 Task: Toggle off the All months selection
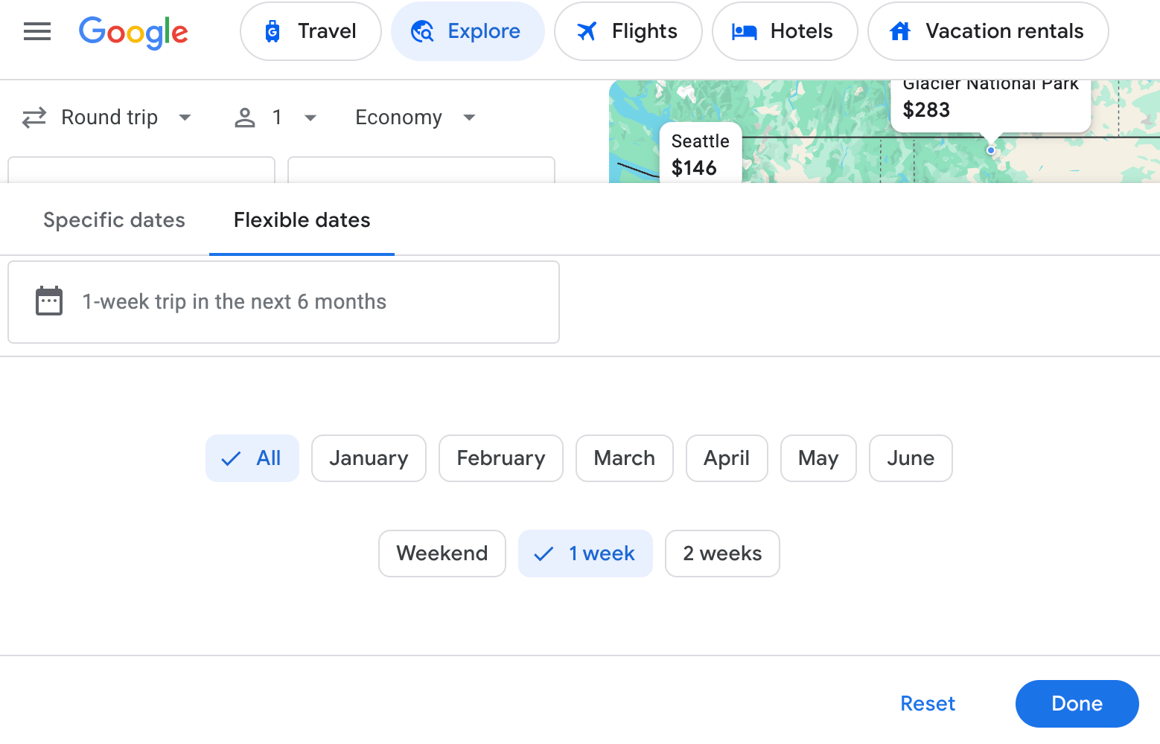[x=252, y=458]
